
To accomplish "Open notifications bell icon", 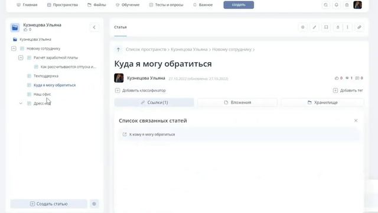I will pos(336,5).
